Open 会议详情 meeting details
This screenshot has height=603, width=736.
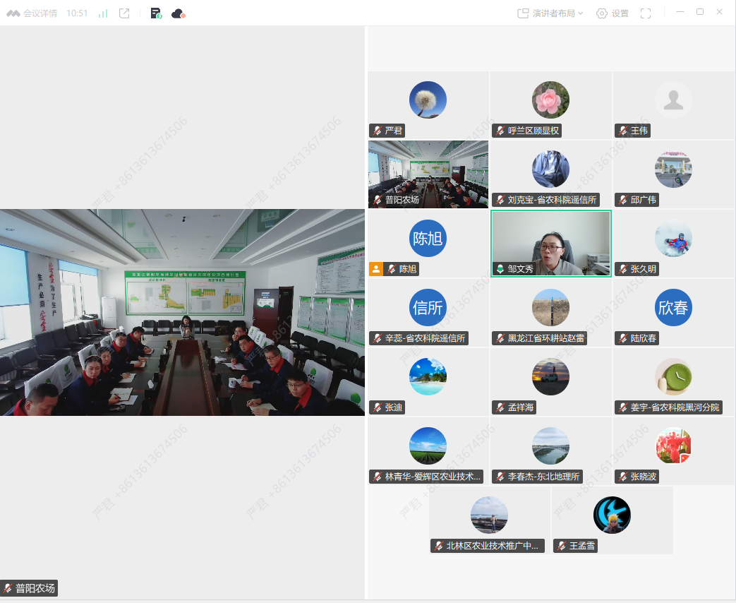tap(32, 13)
